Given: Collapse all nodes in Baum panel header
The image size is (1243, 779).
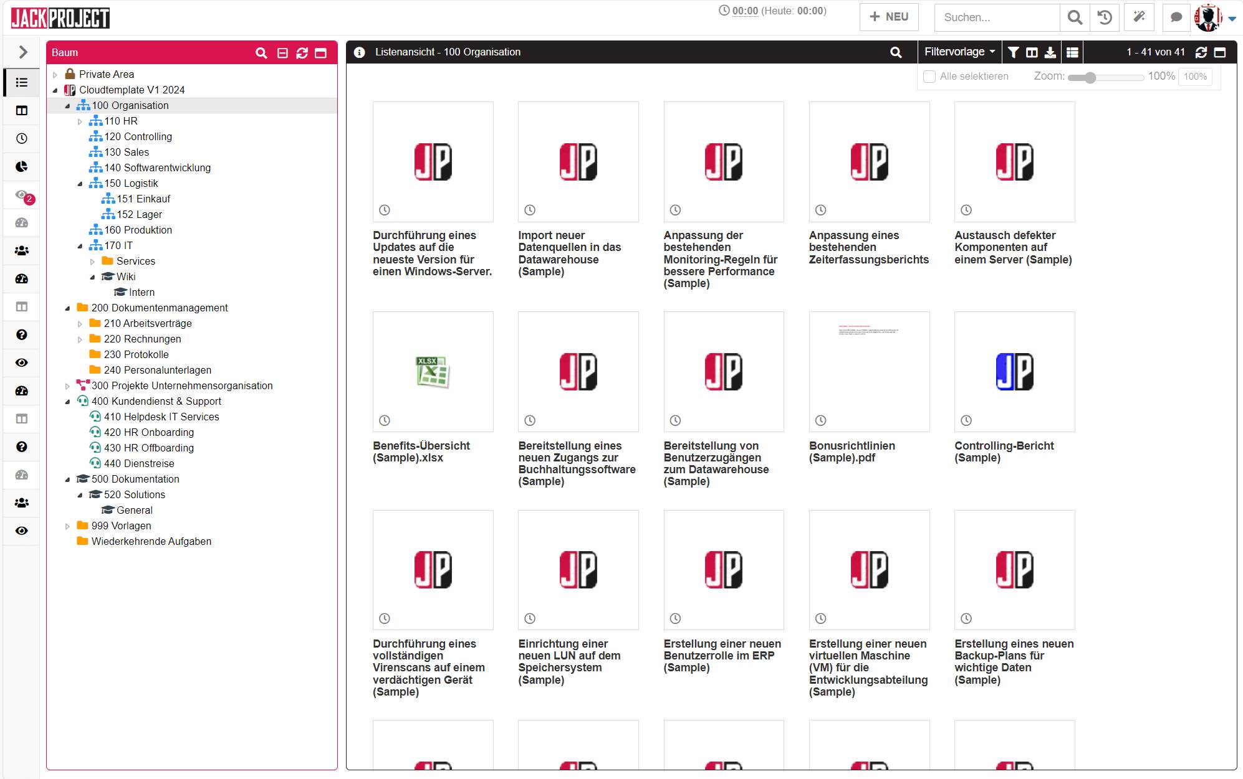Looking at the screenshot, I should pos(282,53).
